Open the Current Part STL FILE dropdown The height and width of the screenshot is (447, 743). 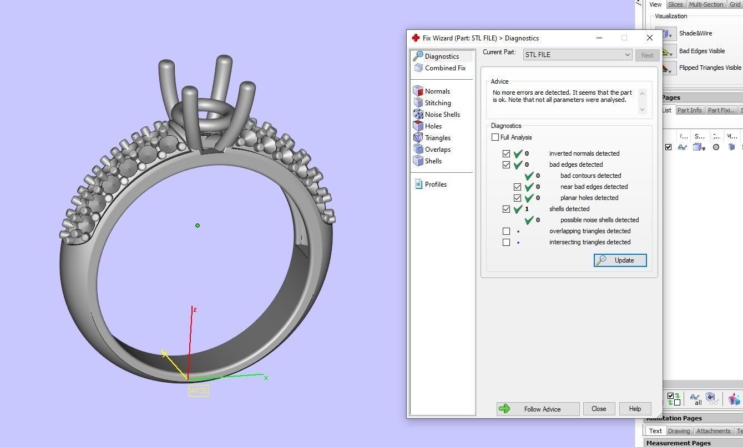click(578, 55)
